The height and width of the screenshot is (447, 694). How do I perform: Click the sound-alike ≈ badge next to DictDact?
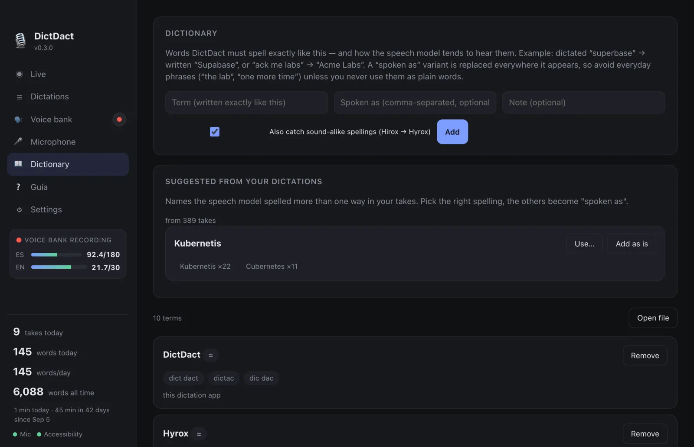210,355
